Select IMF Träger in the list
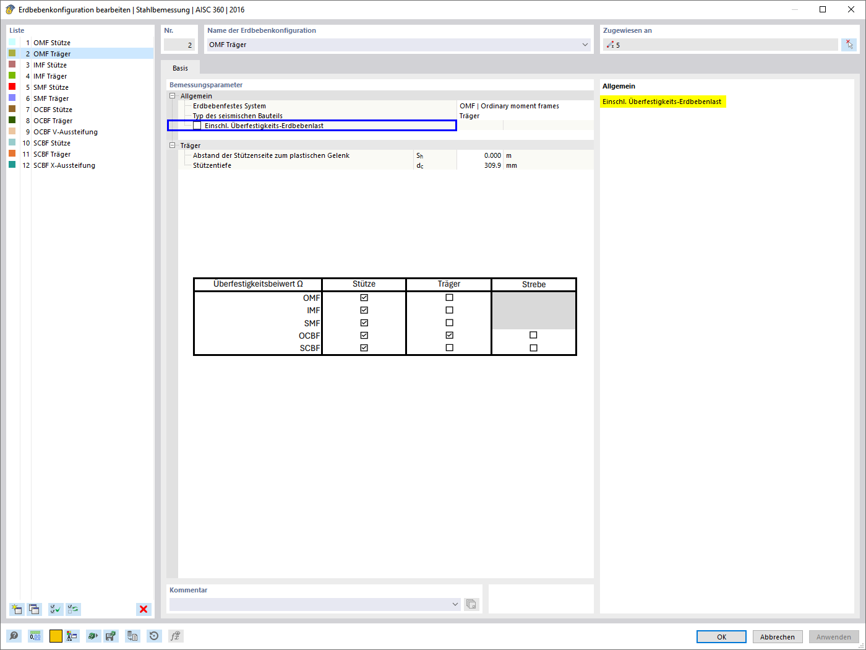The height and width of the screenshot is (650, 866). (x=80, y=76)
